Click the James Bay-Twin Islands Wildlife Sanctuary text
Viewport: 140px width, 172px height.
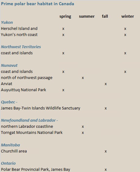(x=41, y=108)
